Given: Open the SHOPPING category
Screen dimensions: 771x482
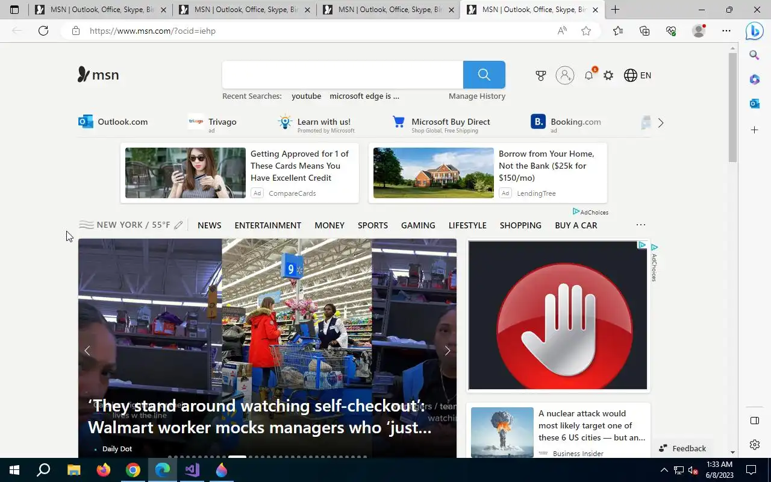Looking at the screenshot, I should coord(520,225).
